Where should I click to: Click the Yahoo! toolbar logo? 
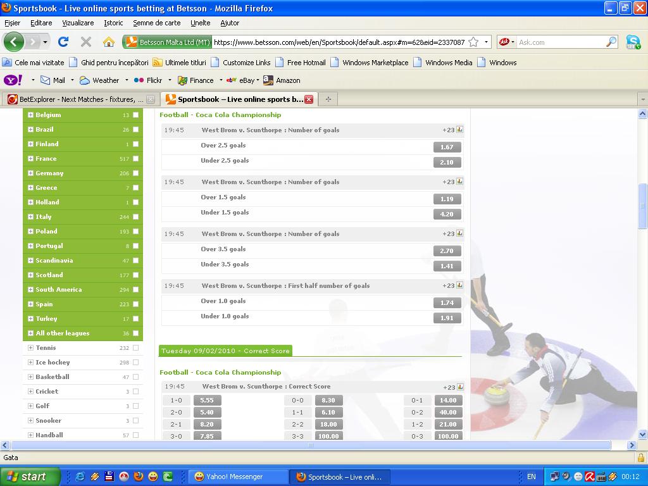tap(13, 80)
